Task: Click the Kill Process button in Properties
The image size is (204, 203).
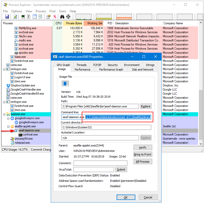Action: coord(142,162)
